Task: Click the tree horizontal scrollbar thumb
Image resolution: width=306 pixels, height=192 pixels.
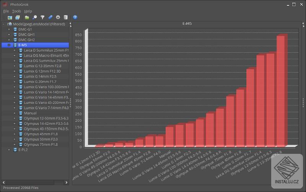Action: (x=30, y=182)
